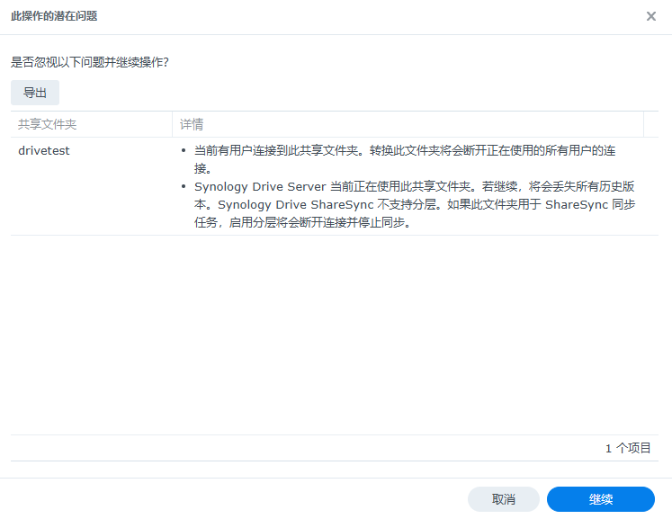The width and height of the screenshot is (672, 519).
Task: Click the 1 个项目 item count
Action: (x=628, y=448)
